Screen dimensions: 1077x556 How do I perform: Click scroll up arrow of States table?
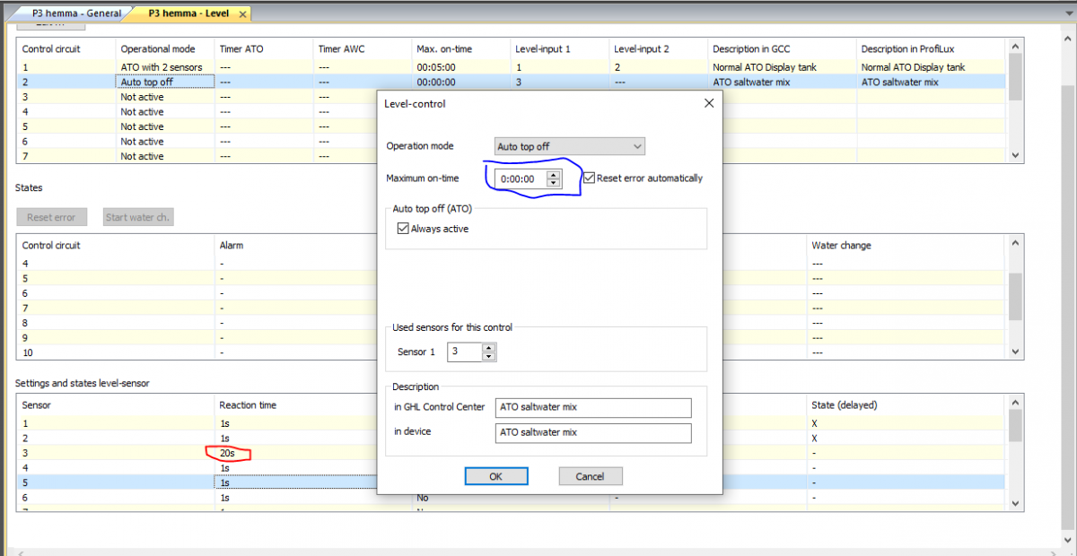(x=1015, y=242)
